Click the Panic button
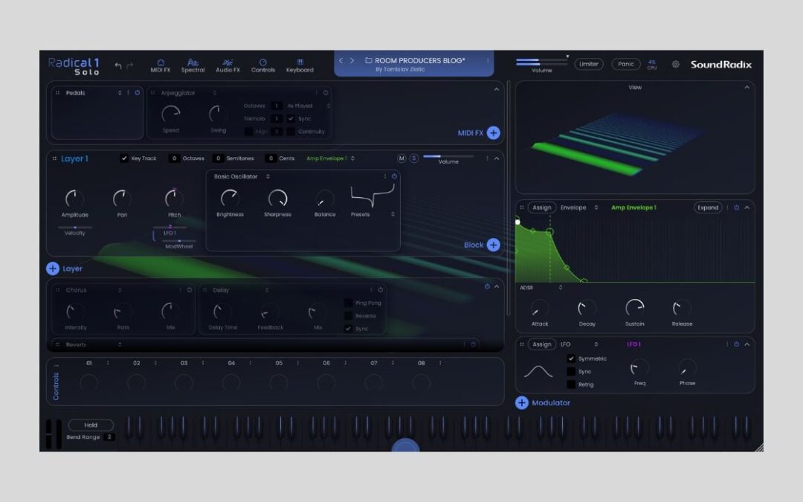 [x=626, y=64]
